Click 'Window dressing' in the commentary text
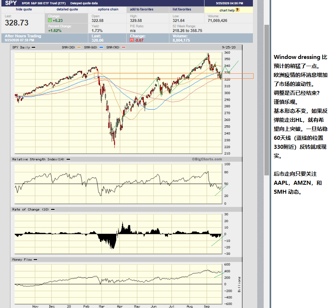Image resolution: width=334 pixels, height=308 pixels. [297, 57]
